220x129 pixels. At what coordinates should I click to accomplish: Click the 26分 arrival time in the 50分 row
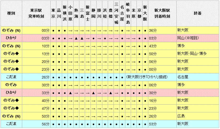pos(162,116)
